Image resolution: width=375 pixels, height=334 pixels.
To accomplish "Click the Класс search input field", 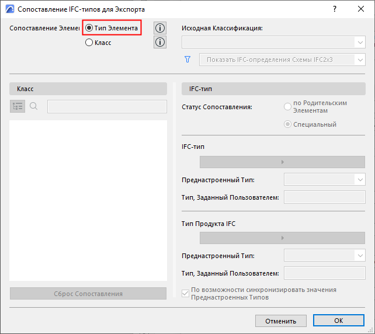I will click(x=107, y=106).
